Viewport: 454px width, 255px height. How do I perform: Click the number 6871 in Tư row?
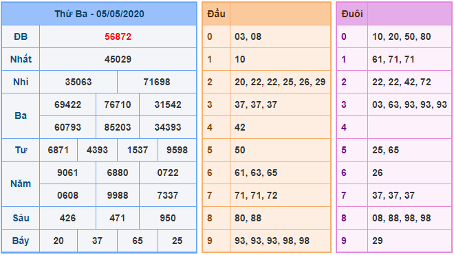pos(58,150)
